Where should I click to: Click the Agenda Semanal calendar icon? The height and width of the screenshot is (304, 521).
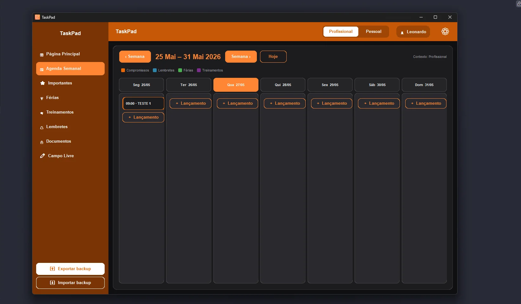click(42, 69)
